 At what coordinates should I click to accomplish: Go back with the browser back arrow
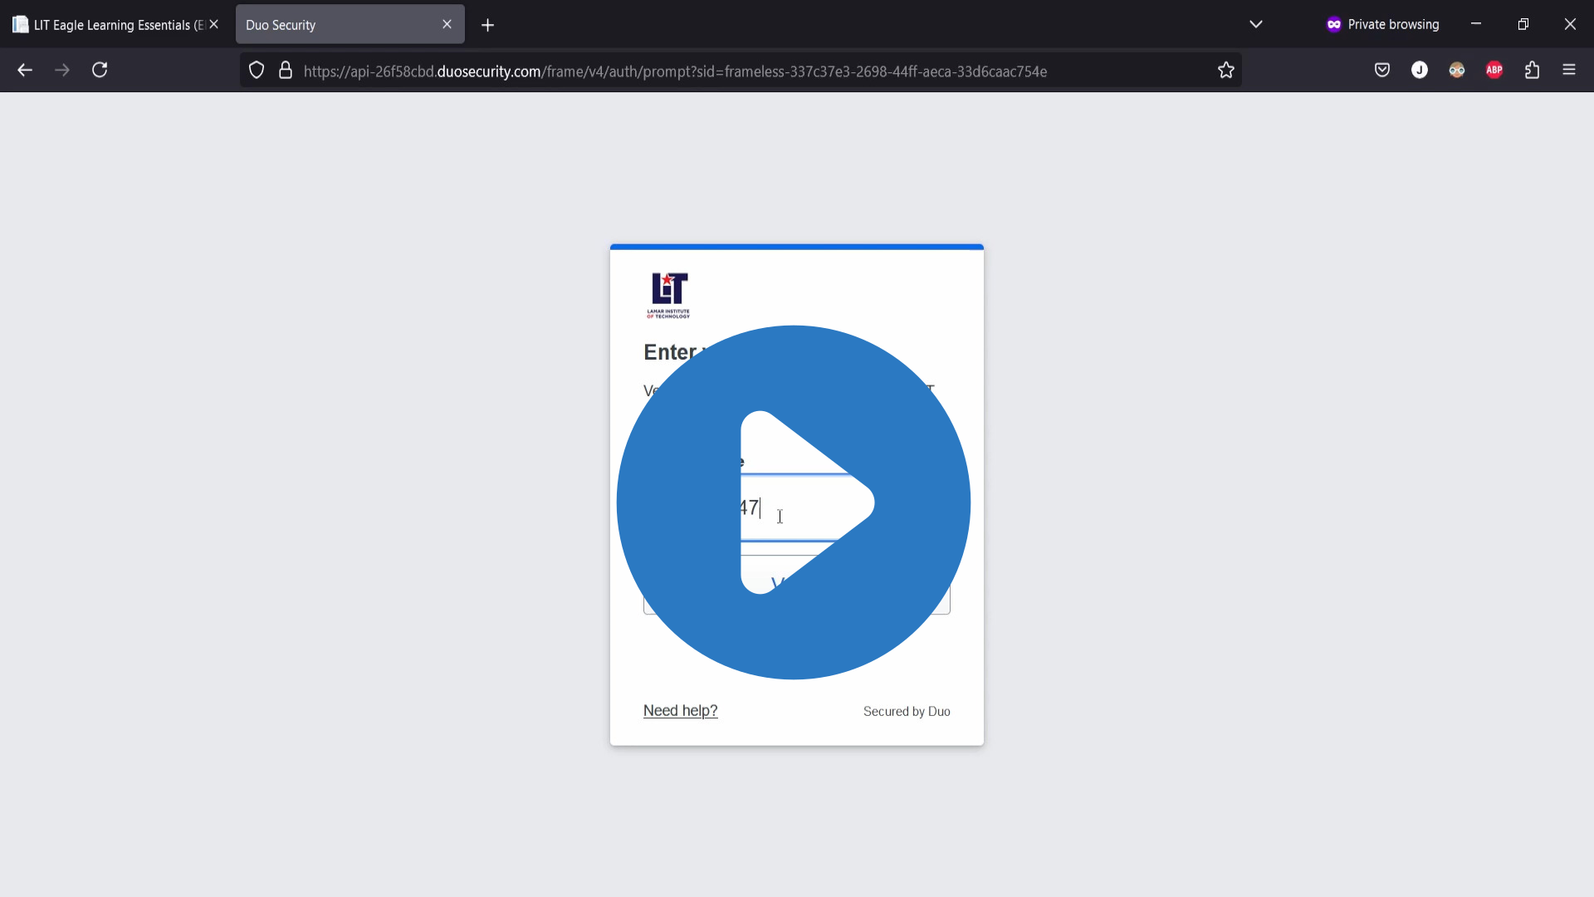click(x=25, y=71)
